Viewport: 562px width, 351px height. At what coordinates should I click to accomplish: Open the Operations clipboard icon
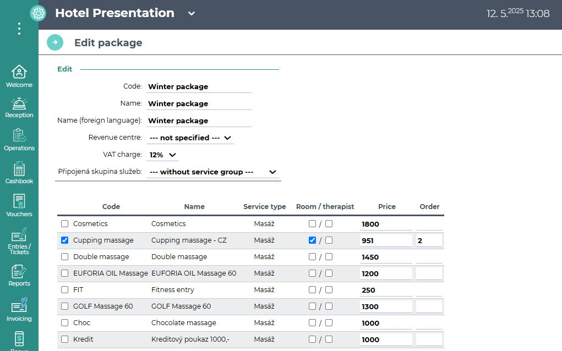point(19,136)
